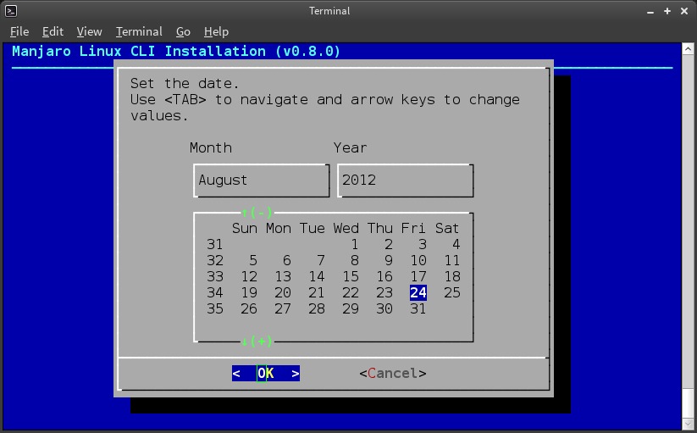The height and width of the screenshot is (433, 697).
Task: Pick day 1 in the calendar
Action: pos(354,245)
